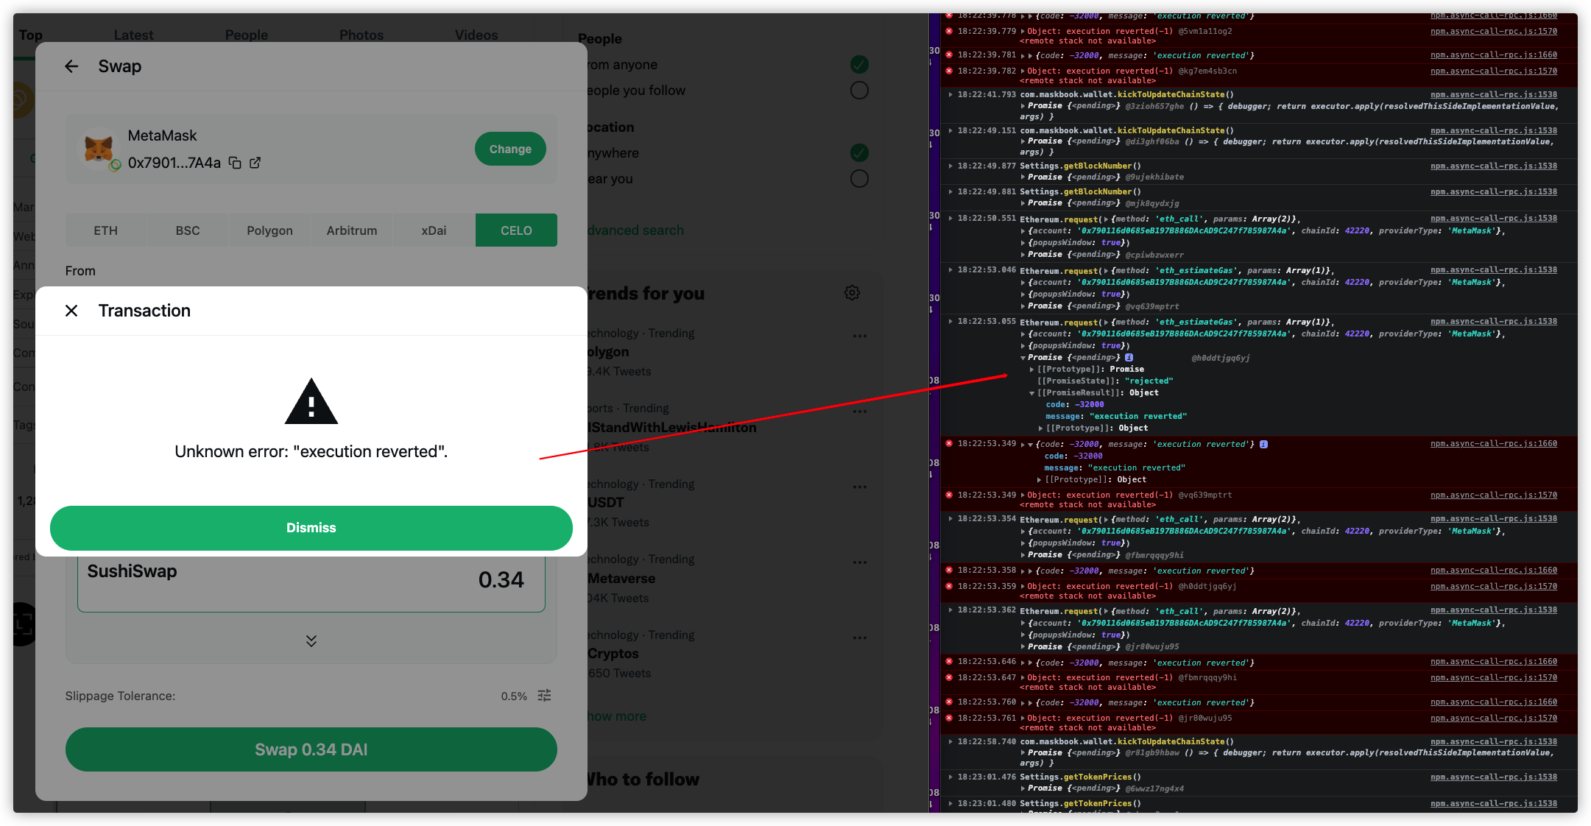The width and height of the screenshot is (1591, 826).
Task: Close the Transaction dialog with X icon
Action: 71,311
